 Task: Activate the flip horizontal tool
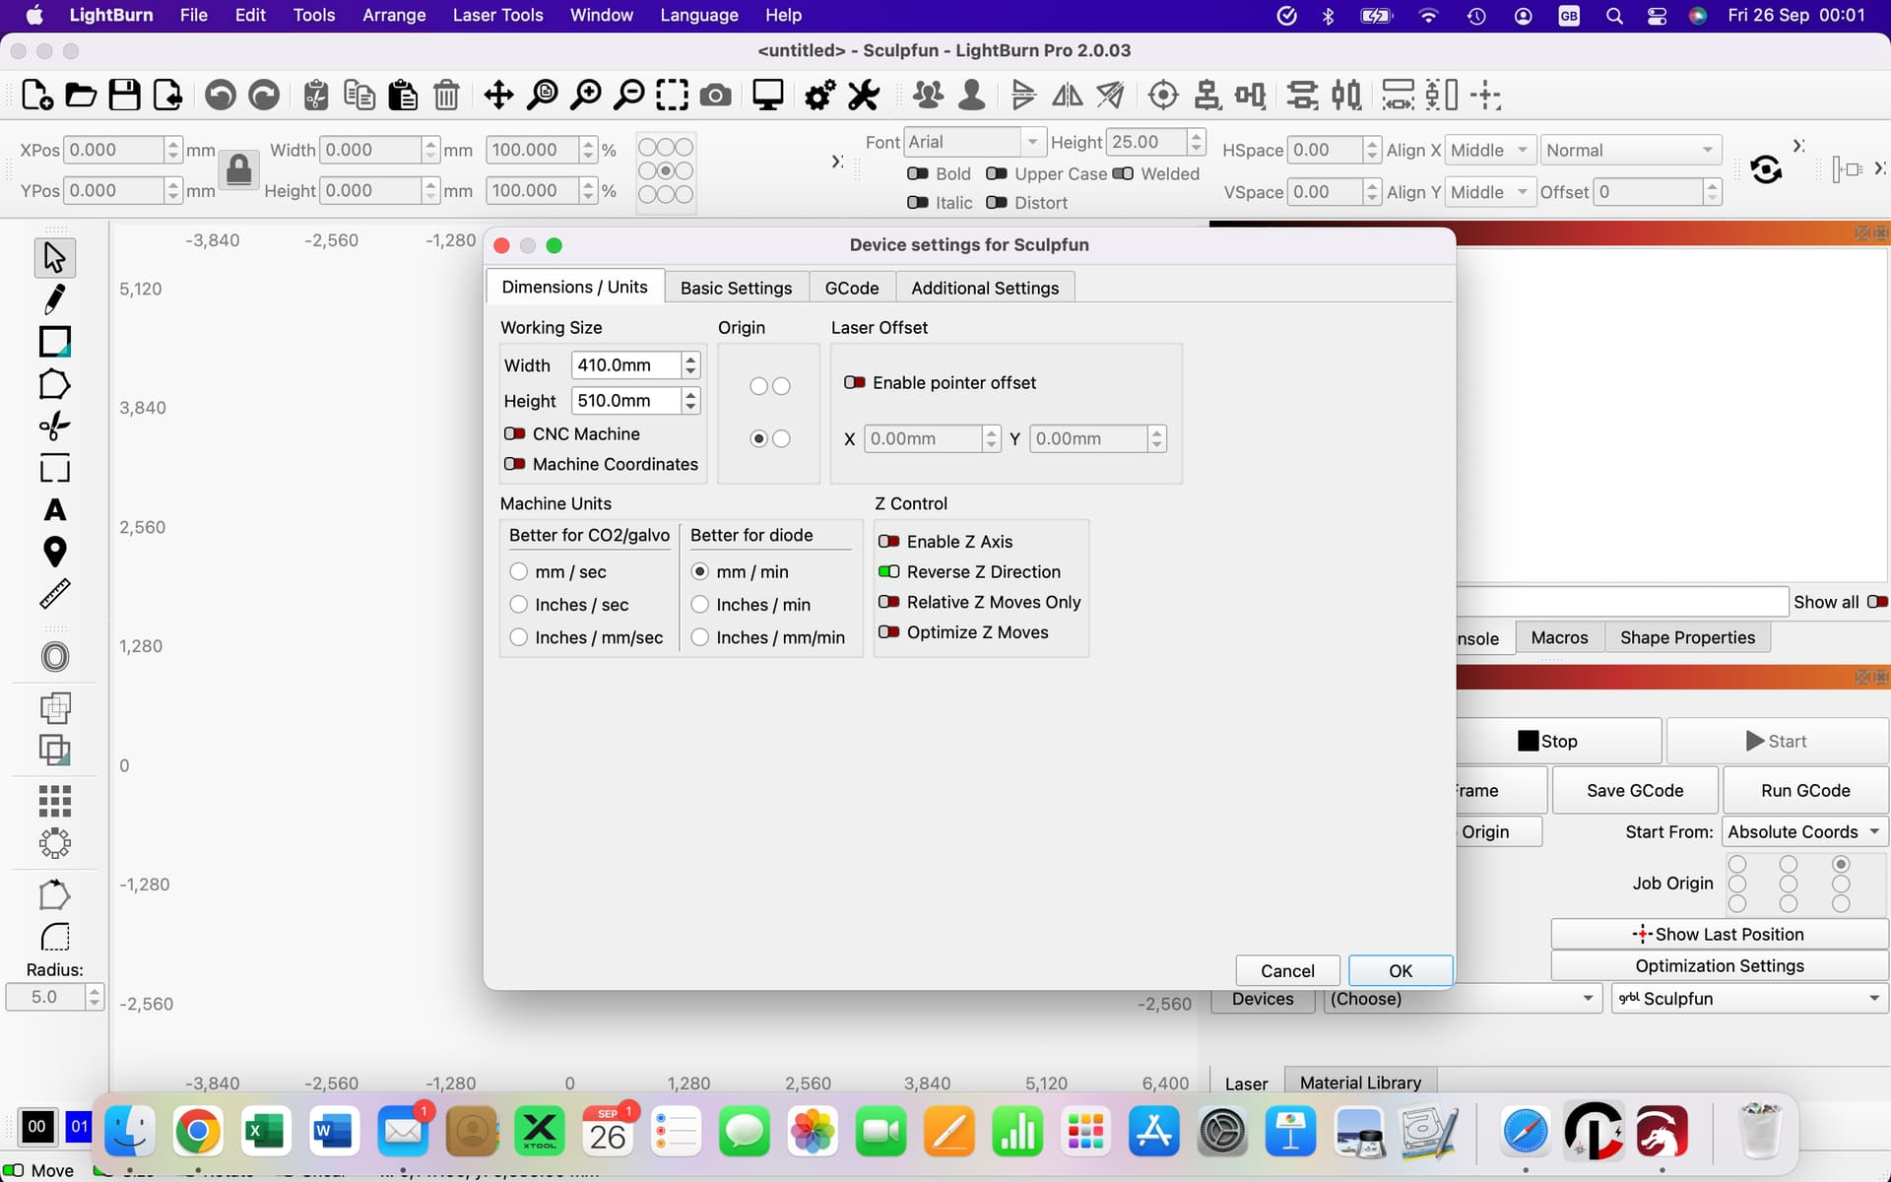pyautogui.click(x=1067, y=95)
